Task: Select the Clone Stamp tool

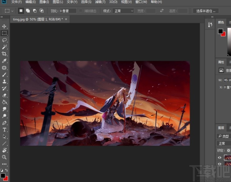Action: tap(4, 81)
